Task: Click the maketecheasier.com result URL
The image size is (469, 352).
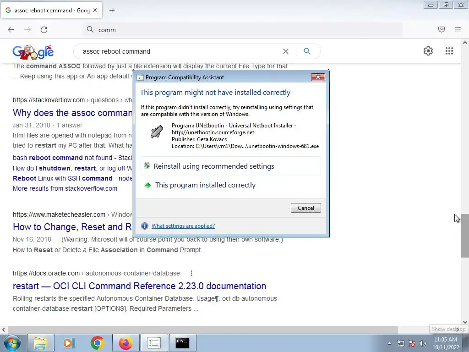Action: [59, 214]
